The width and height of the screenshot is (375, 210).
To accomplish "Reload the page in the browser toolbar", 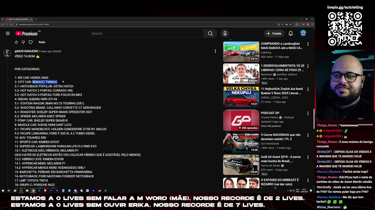I will tap(11, 24).
